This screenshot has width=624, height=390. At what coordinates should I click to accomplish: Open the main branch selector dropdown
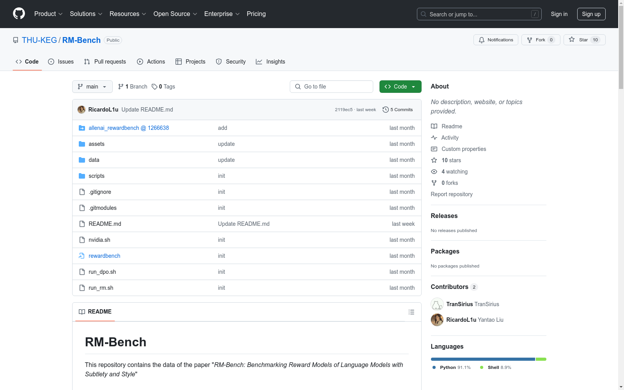(92, 87)
